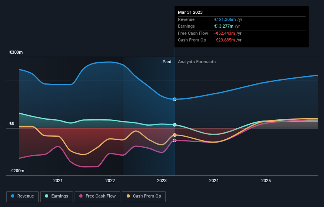The image size is (324, 207).
Task: Click the teal Earnings data point marker
Action: (x=174, y=125)
